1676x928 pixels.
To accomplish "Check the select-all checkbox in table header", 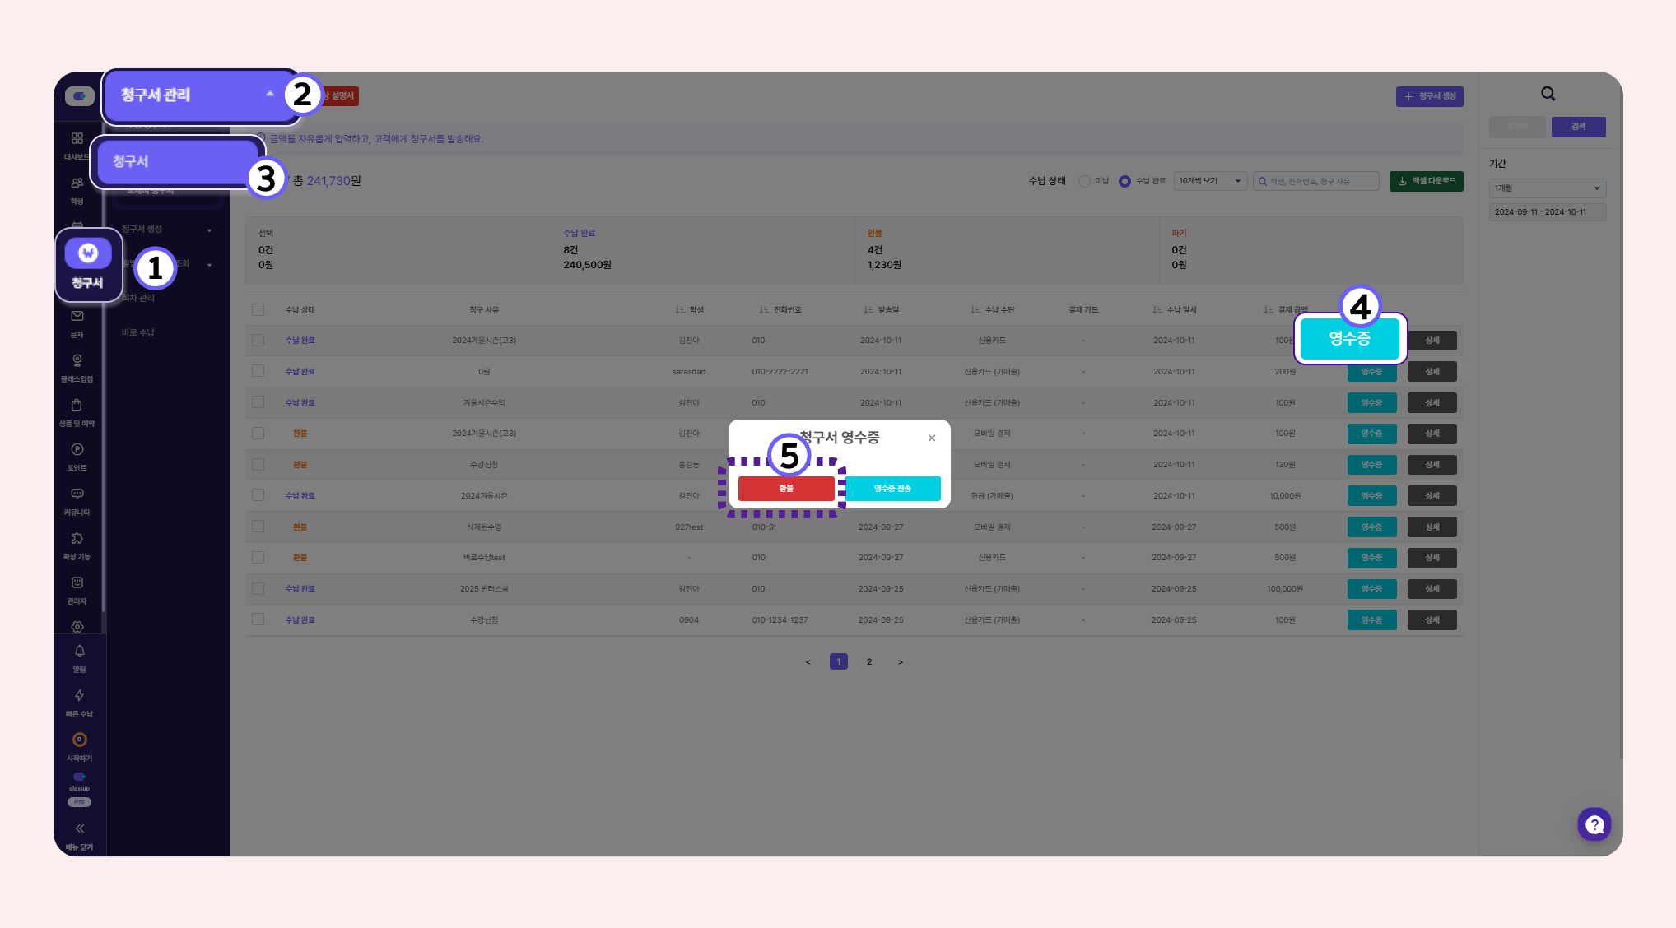I will [258, 310].
